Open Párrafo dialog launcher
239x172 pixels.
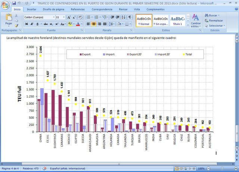tap(131, 30)
